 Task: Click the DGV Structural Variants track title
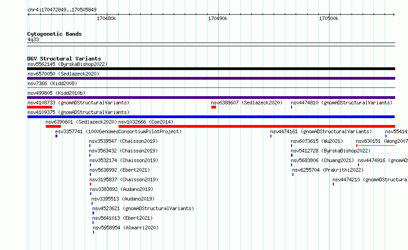pos(64,59)
